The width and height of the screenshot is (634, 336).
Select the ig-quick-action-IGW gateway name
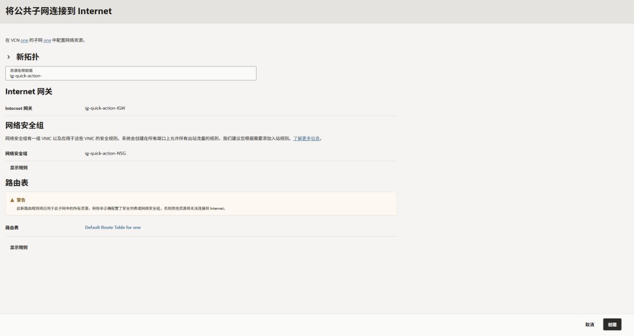coord(105,108)
